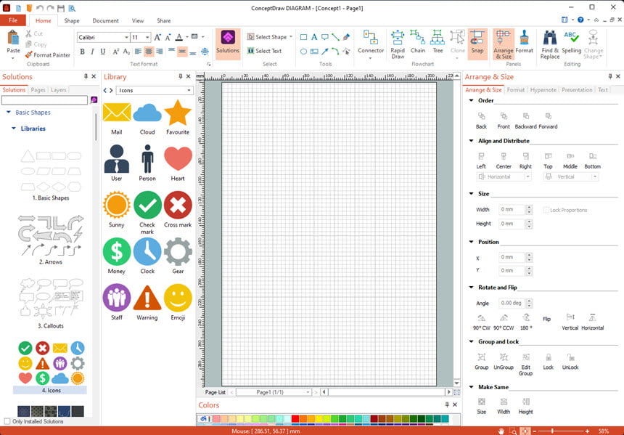Click the Lock button in Group and Lock
This screenshot has height=435, width=624.
(548, 362)
